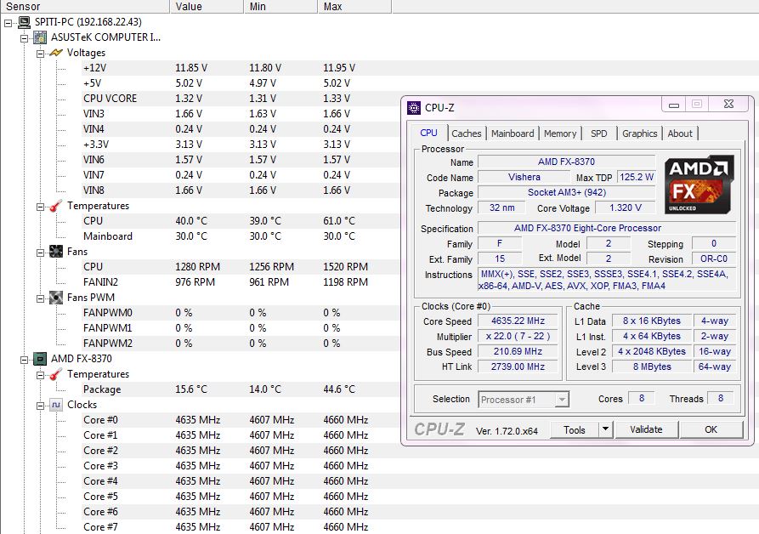Collapse the SPITI-PC tree node
Image resolution: width=759 pixels, height=534 pixels.
pos(8,23)
